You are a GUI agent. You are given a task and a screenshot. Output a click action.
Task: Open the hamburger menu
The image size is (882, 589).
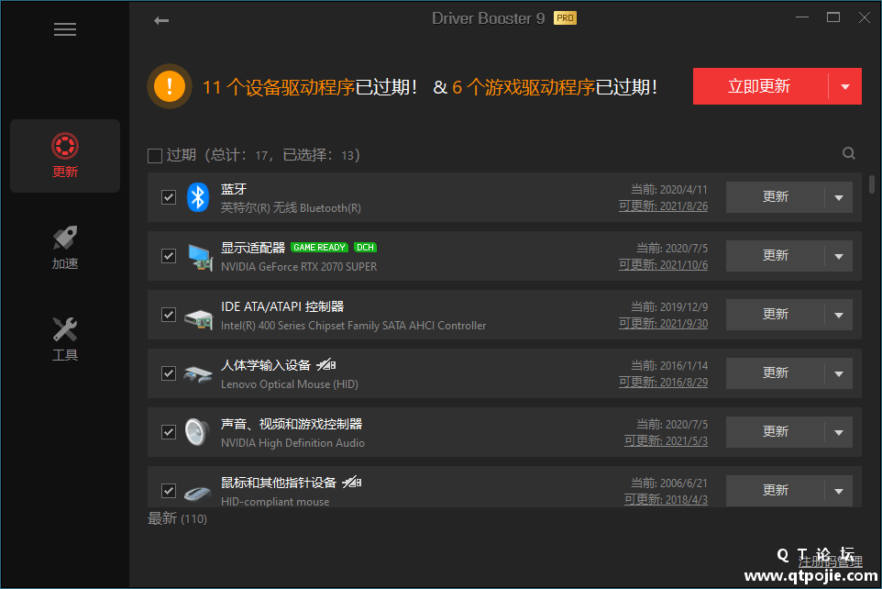click(x=65, y=29)
